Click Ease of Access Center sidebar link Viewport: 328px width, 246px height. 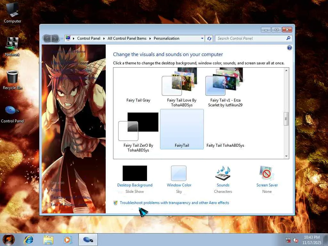click(69, 205)
